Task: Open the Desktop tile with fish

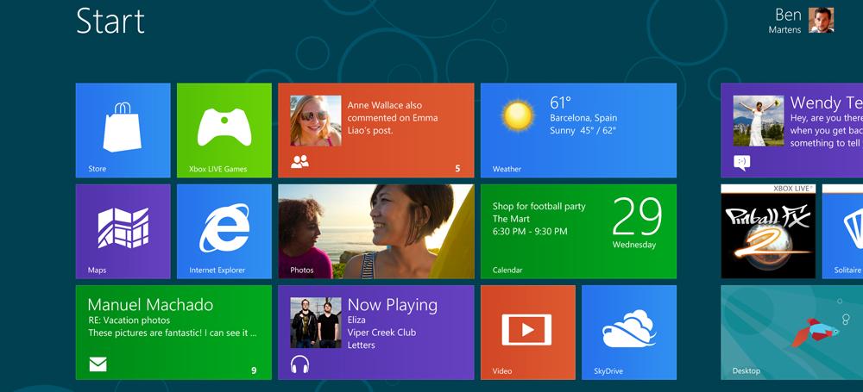Action: tap(792, 332)
